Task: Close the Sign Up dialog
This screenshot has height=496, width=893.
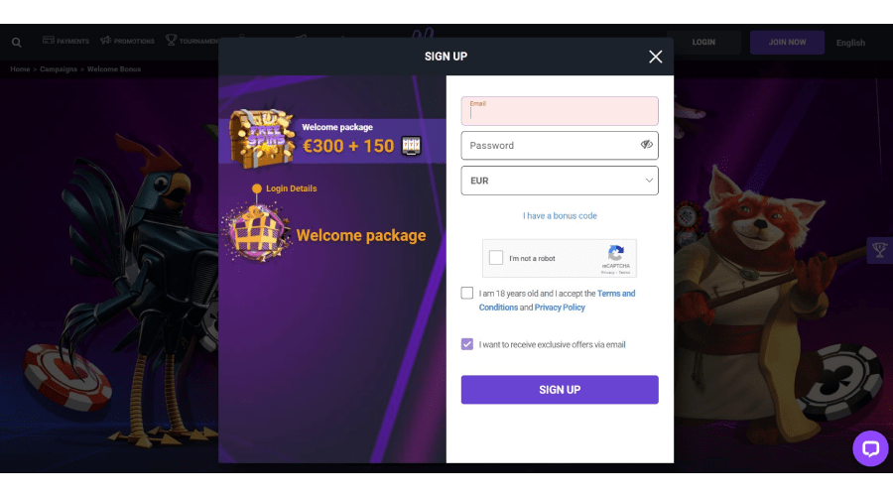Action: pos(656,57)
